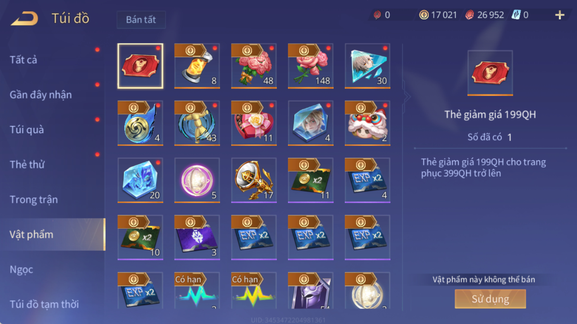This screenshot has height=324, width=577.
Task: Click the ticket preview image in detail panel
Action: (x=490, y=73)
